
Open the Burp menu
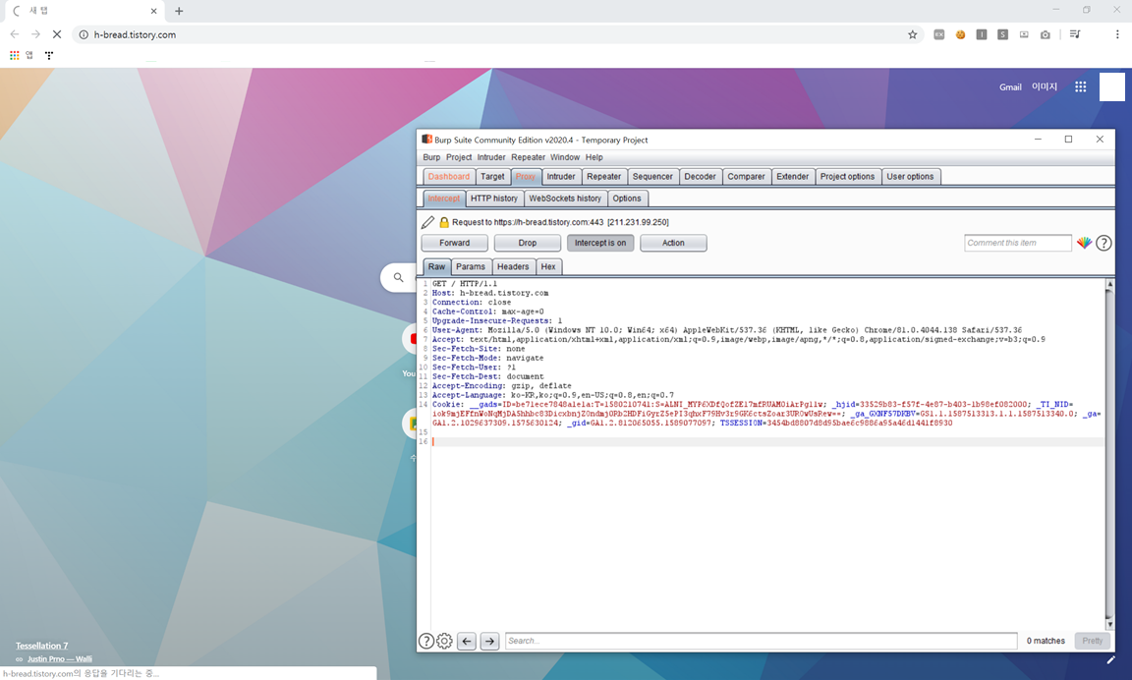pos(431,157)
